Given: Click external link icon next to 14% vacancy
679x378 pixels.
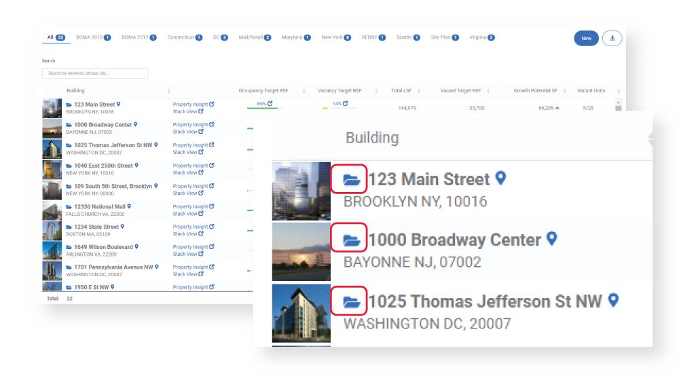Looking at the screenshot, I should (345, 103).
